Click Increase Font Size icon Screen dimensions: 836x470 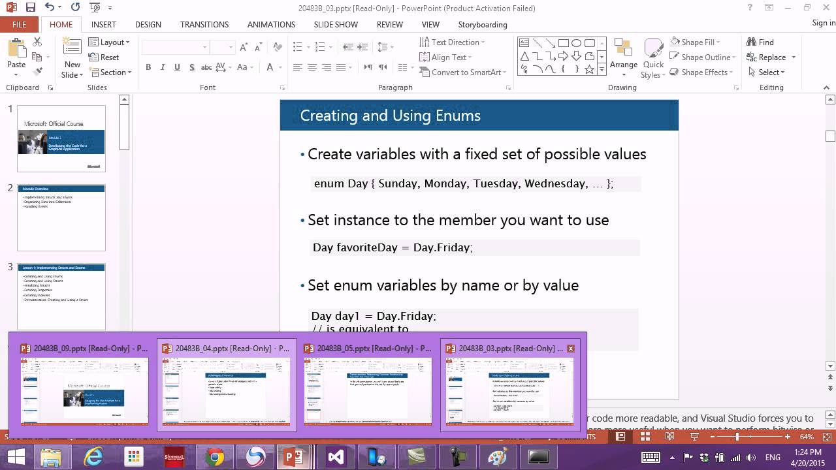pyautogui.click(x=244, y=47)
